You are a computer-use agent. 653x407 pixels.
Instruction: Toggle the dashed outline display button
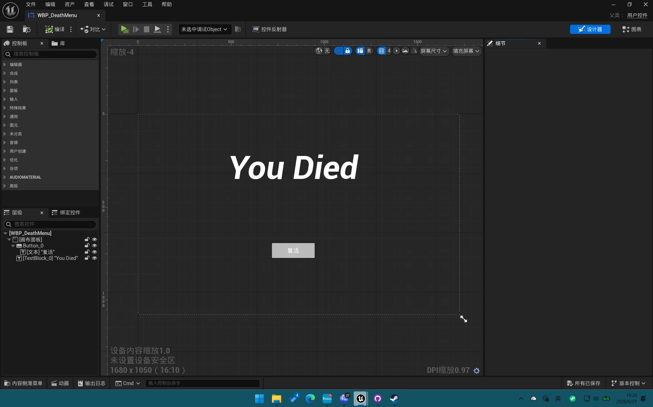pyautogui.click(x=338, y=51)
